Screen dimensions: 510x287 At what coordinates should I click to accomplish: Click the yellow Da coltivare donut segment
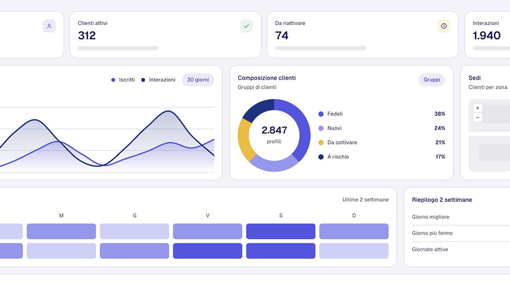point(245,139)
